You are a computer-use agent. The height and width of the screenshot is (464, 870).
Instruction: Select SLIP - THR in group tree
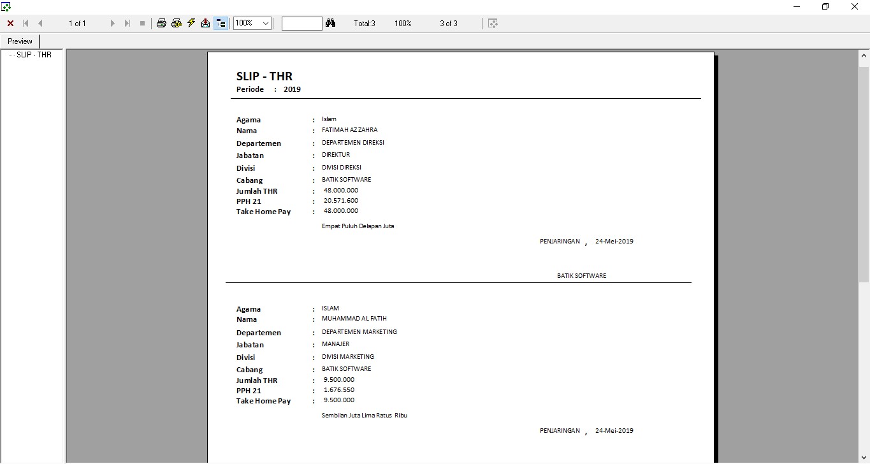coord(34,55)
